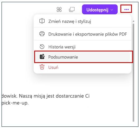Image resolution: width=140 pixels, height=128 pixels.
Task: Expand the Udostępnij dropdown chevron
Action: [112, 10]
